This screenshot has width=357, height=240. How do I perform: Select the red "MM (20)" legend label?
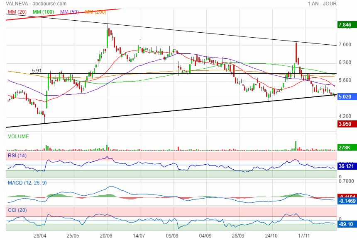(17, 12)
